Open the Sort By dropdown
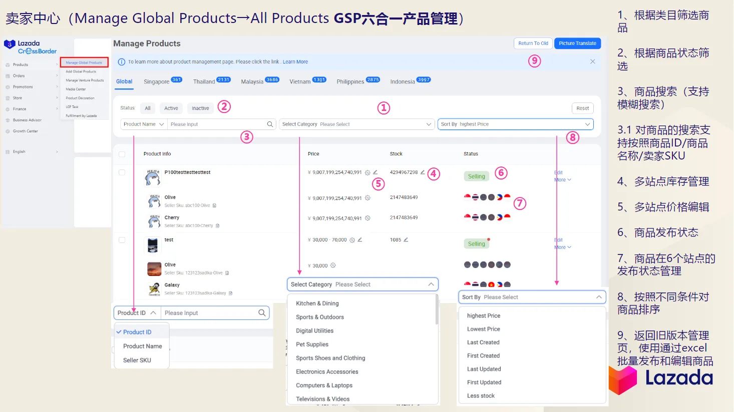The height and width of the screenshot is (412, 734). pos(515,123)
